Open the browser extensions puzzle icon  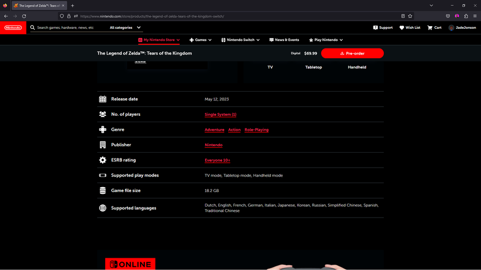(466, 16)
